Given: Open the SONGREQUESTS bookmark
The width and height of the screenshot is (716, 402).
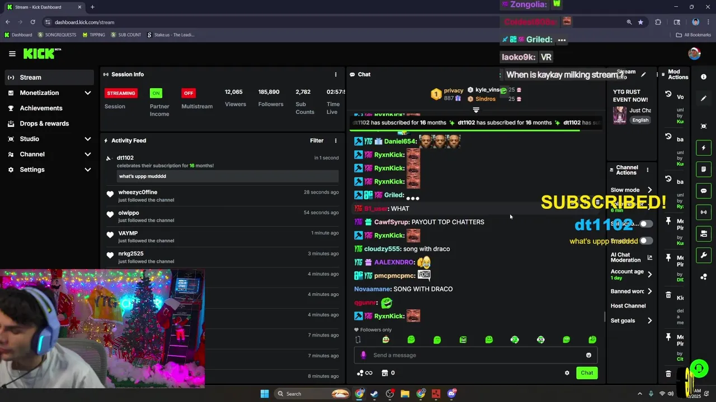Looking at the screenshot, I should (x=57, y=35).
